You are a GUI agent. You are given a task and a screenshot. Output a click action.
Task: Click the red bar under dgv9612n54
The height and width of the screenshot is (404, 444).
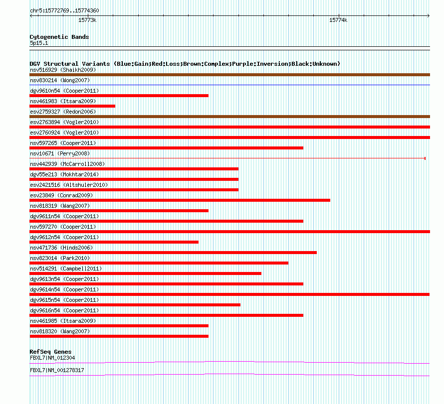[114, 242]
